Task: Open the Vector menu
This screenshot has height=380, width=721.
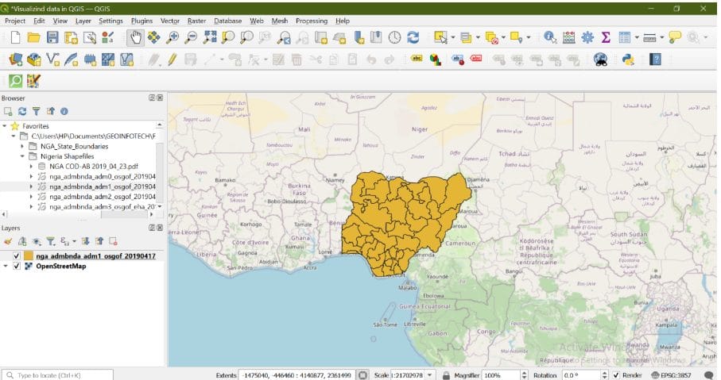Action: tap(169, 21)
